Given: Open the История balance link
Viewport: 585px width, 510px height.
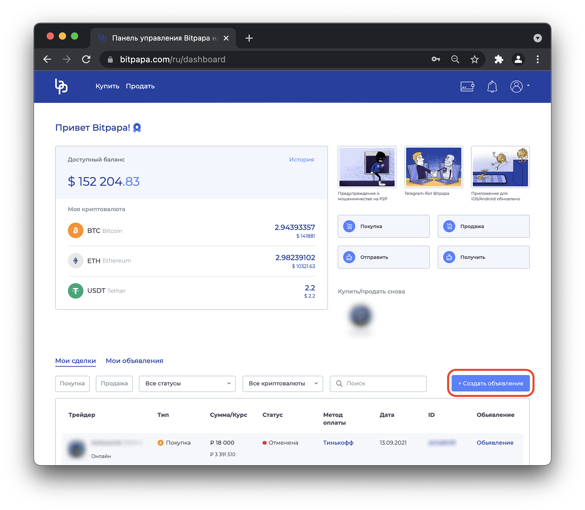Looking at the screenshot, I should pos(301,160).
